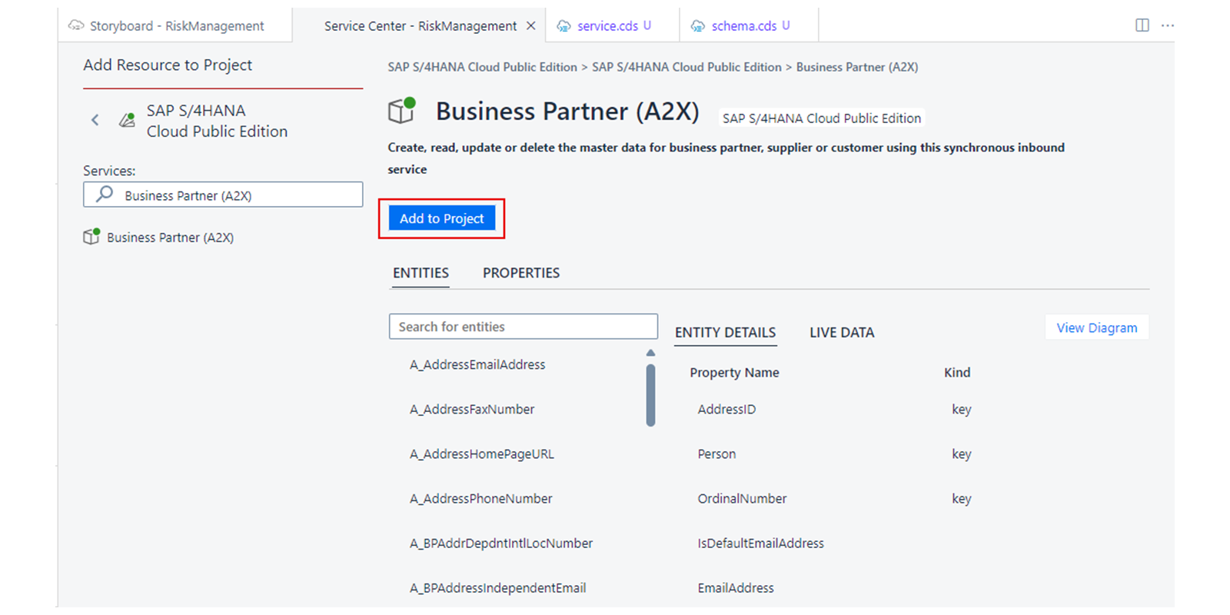Click the service description paragraph text
This screenshot has width=1230, height=615.
(726, 158)
